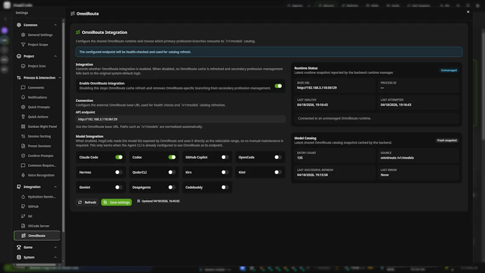The width and height of the screenshot is (485, 273).
Task: Open Preset Sessions document icon
Action: [23, 146]
